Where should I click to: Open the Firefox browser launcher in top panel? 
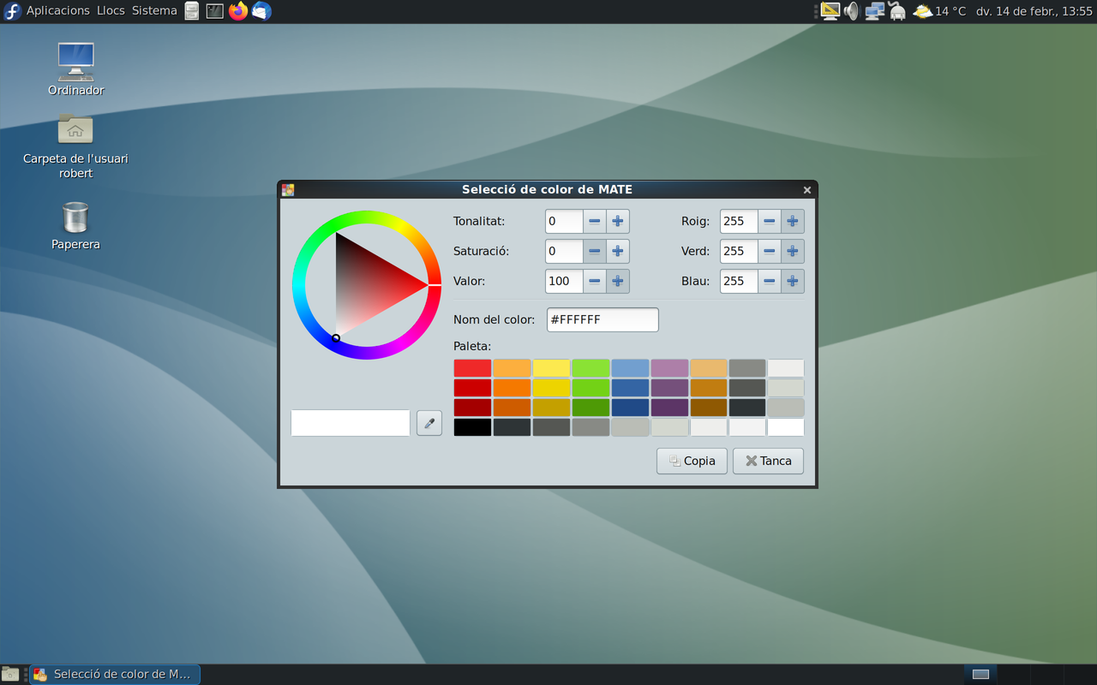[238, 11]
